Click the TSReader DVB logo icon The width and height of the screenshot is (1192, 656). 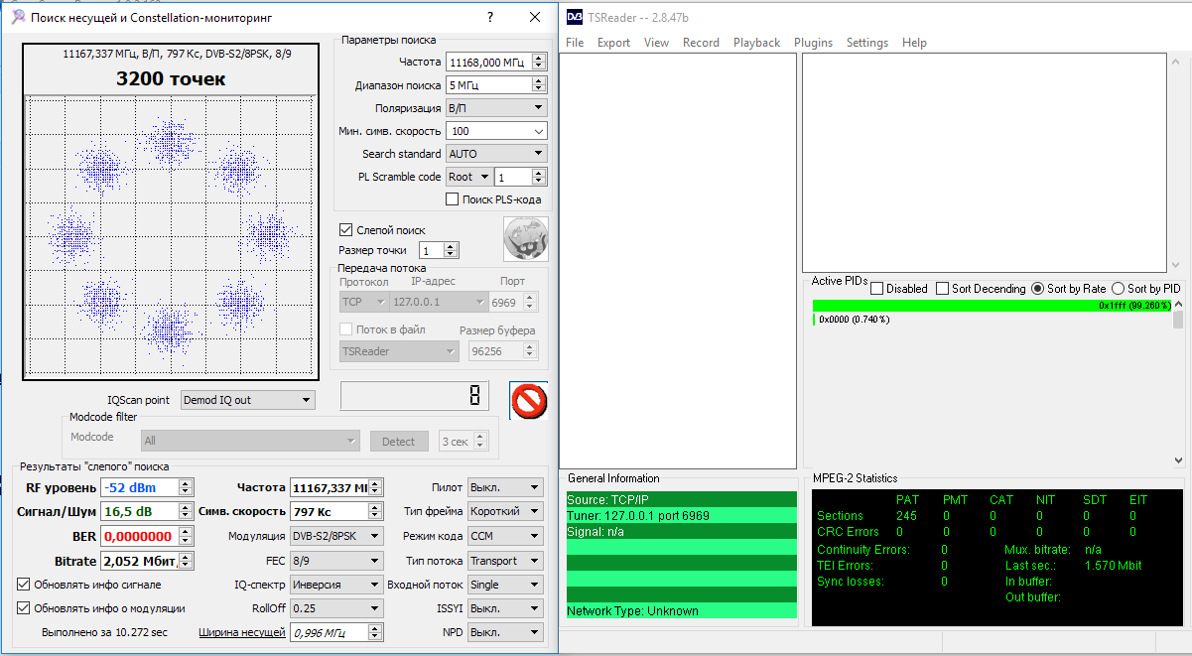tap(575, 17)
